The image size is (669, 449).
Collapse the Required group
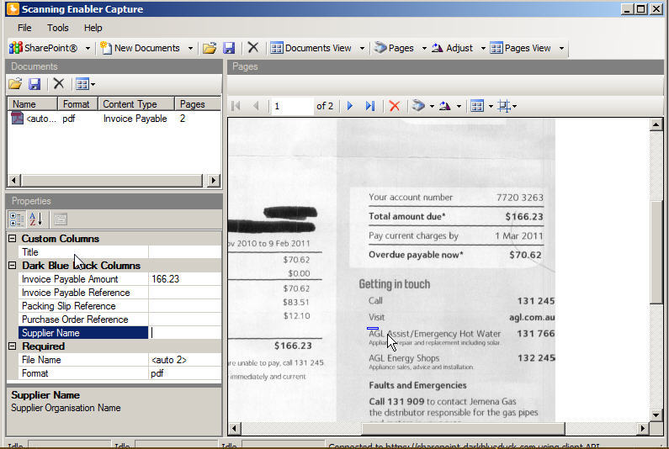click(x=13, y=346)
